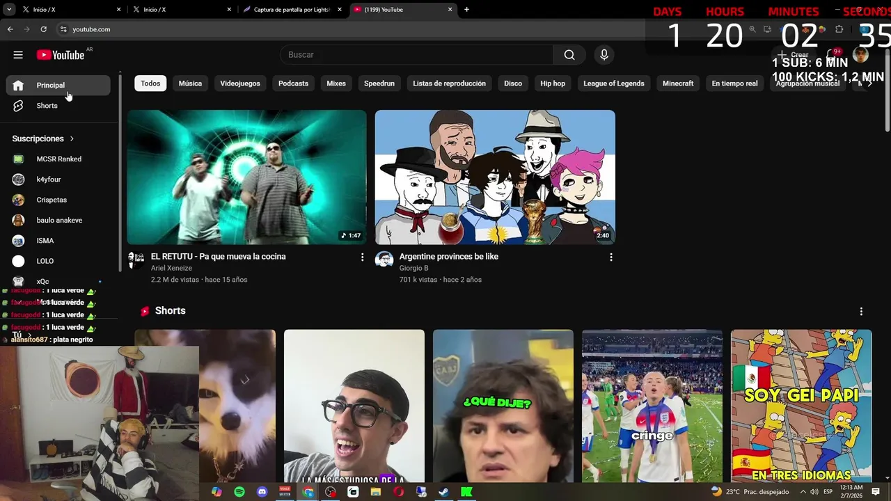891x501 pixels.
Task: Select the Videojuegos filter chip
Action: pos(240,83)
